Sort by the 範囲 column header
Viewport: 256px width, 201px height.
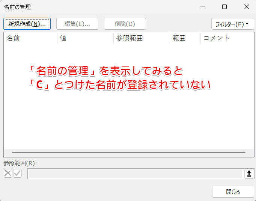(x=185, y=38)
